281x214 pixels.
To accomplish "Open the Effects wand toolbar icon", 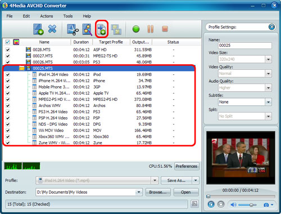I will point(87,29).
